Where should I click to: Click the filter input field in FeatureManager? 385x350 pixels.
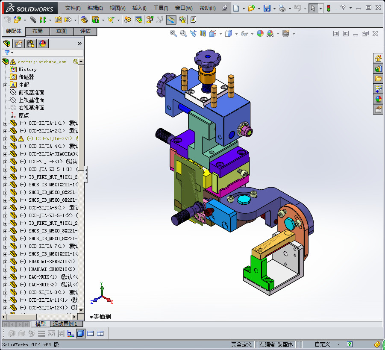tap(42, 53)
